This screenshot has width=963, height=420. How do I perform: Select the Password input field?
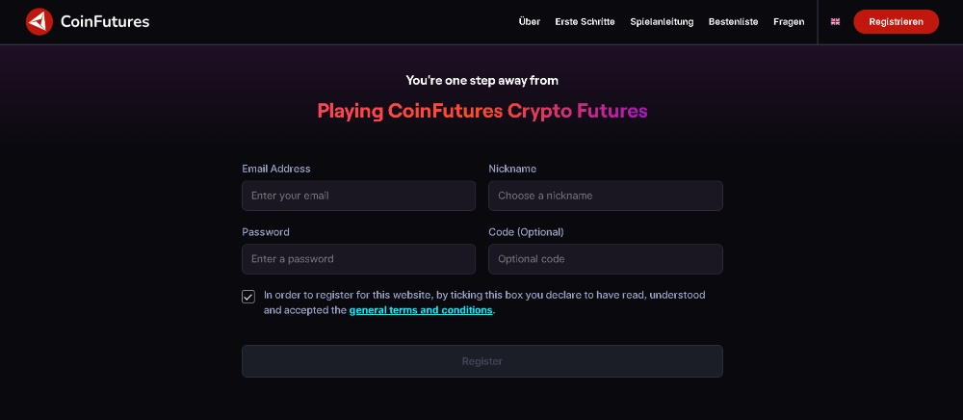pyautogui.click(x=358, y=259)
